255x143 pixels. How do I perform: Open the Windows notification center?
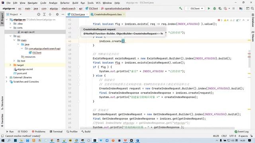coord(250,140)
